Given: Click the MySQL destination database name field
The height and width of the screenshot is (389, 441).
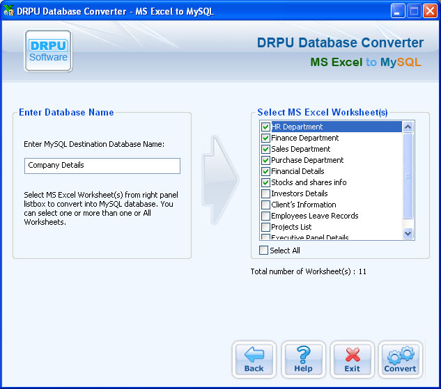Looking at the screenshot, I should (x=102, y=166).
